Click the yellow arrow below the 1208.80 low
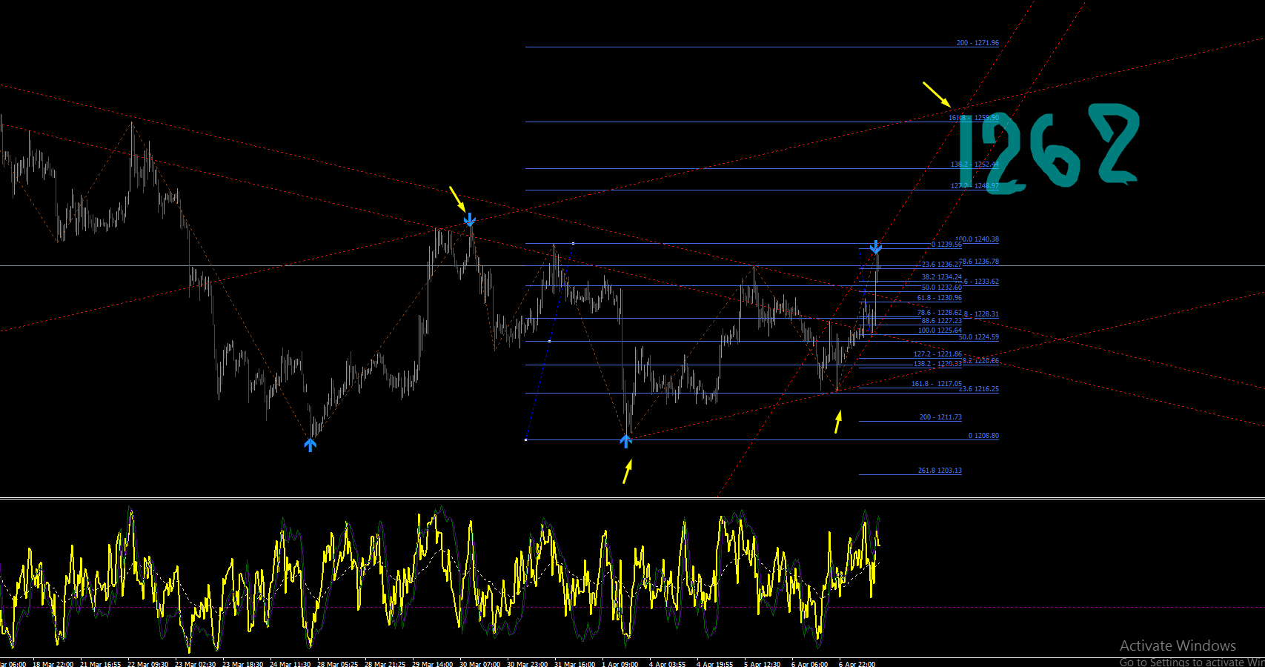The image size is (1265, 667). click(x=628, y=471)
